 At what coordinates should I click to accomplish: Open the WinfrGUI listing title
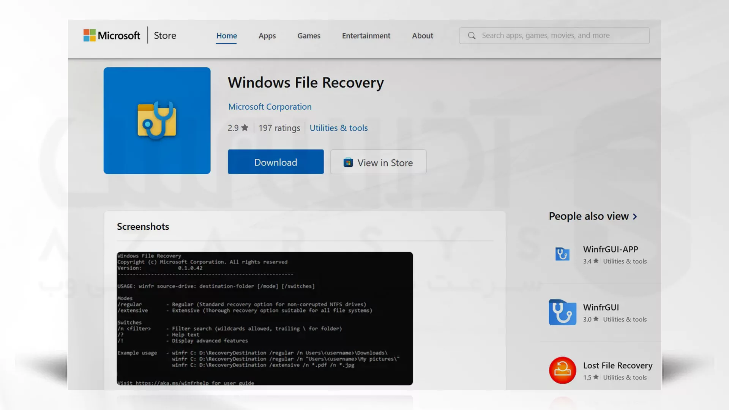pos(601,307)
